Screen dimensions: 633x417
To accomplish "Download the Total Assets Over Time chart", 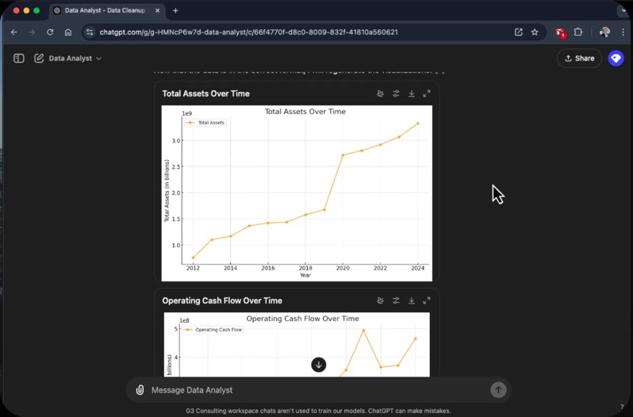I will pyautogui.click(x=412, y=94).
